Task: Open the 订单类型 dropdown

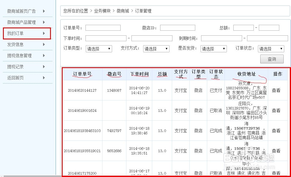Action: pos(99,49)
